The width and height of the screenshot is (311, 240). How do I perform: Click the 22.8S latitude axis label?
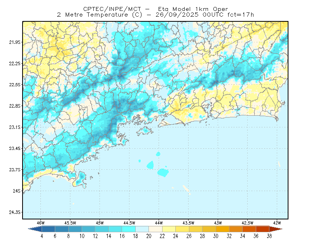tap(14, 106)
